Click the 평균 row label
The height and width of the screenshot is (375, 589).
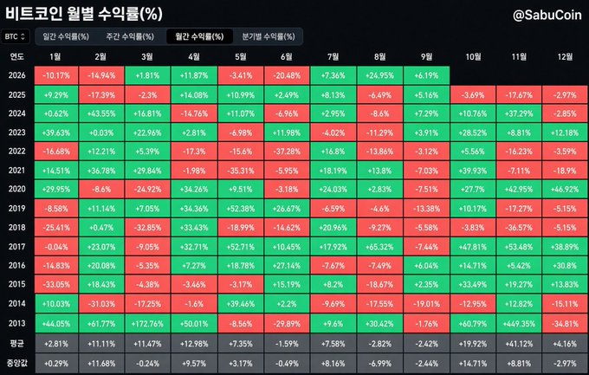(17, 343)
